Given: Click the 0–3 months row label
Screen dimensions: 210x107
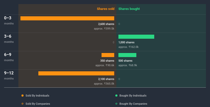Looking at the screenshot, I should point(9,20).
